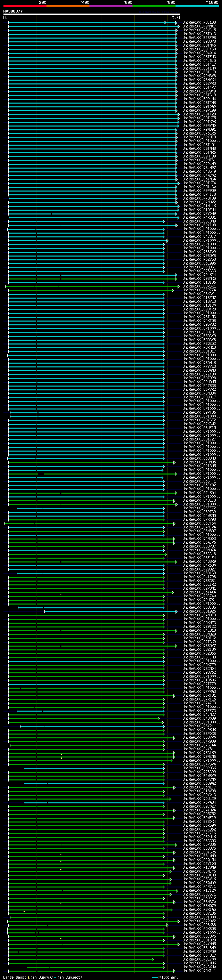Select the UniRef100_Q4UEJ3 label
222x980 pixels.
199,500
